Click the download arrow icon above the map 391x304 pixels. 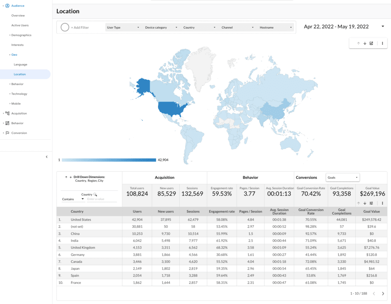(365, 43)
